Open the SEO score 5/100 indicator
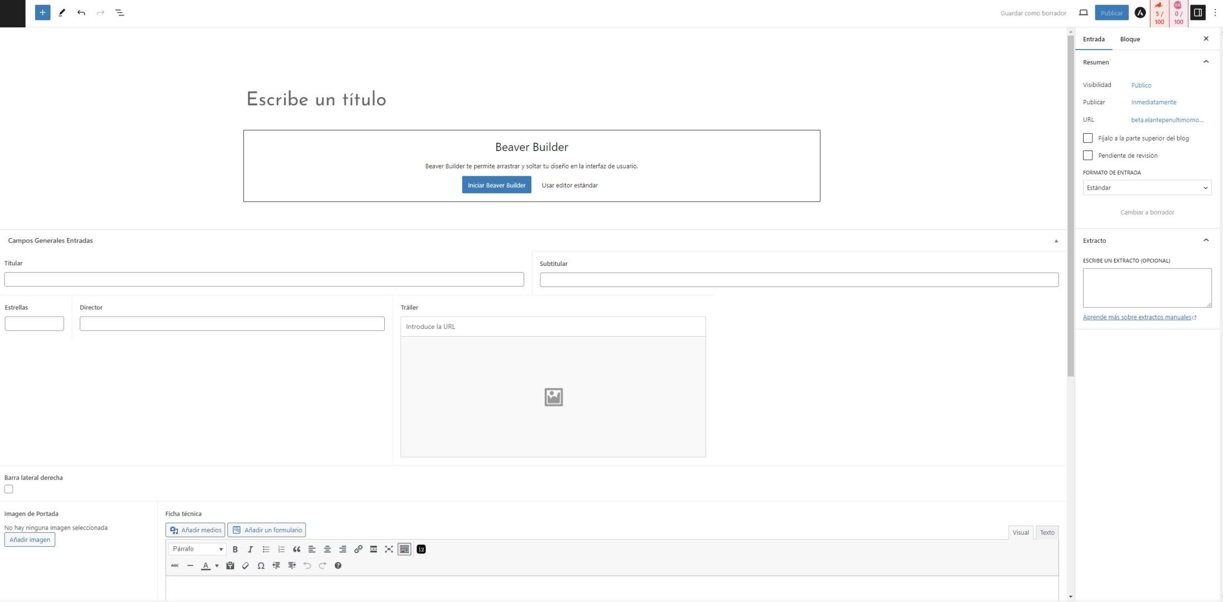The width and height of the screenshot is (1223, 602). click(x=1159, y=13)
